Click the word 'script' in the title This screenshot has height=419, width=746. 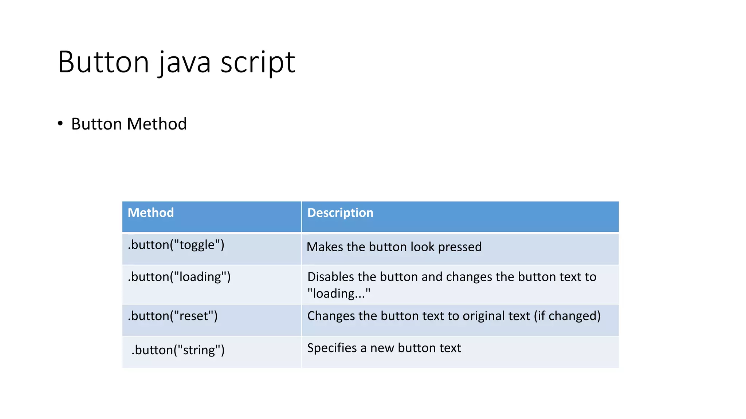pyautogui.click(x=258, y=62)
